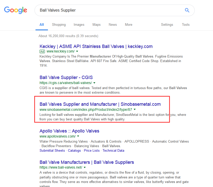Click the www.keckley.com/ green URL
213x187 pixels.
point(61,51)
